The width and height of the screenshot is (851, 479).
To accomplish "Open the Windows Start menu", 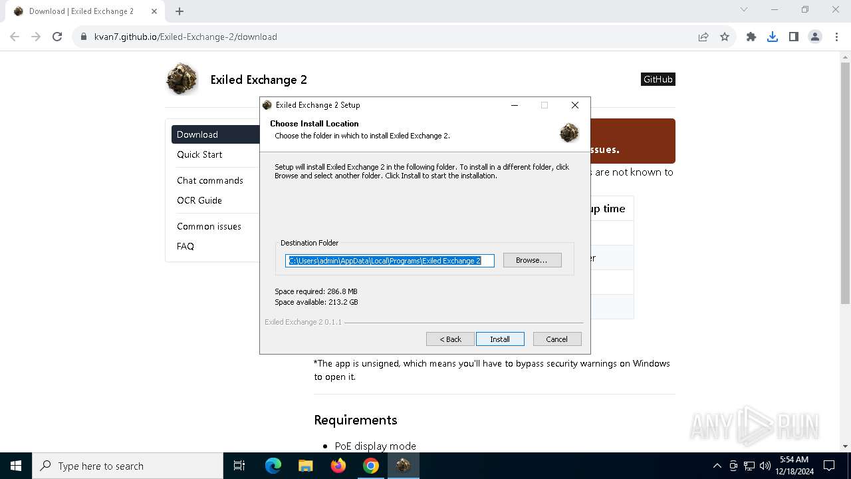I will (x=16, y=466).
